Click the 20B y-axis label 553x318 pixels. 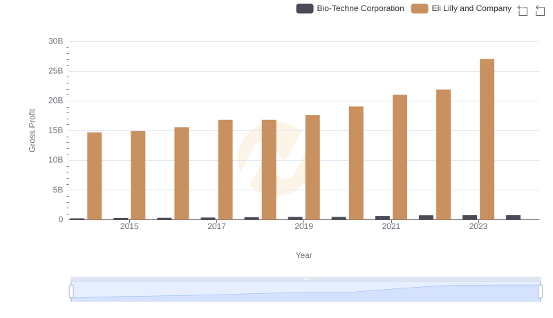pyautogui.click(x=56, y=101)
